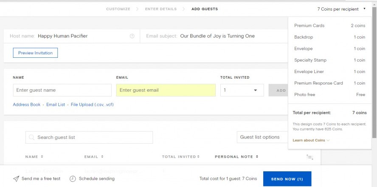377x187 pixels.
Task: Click the host name help question icon
Action: tap(132, 36)
